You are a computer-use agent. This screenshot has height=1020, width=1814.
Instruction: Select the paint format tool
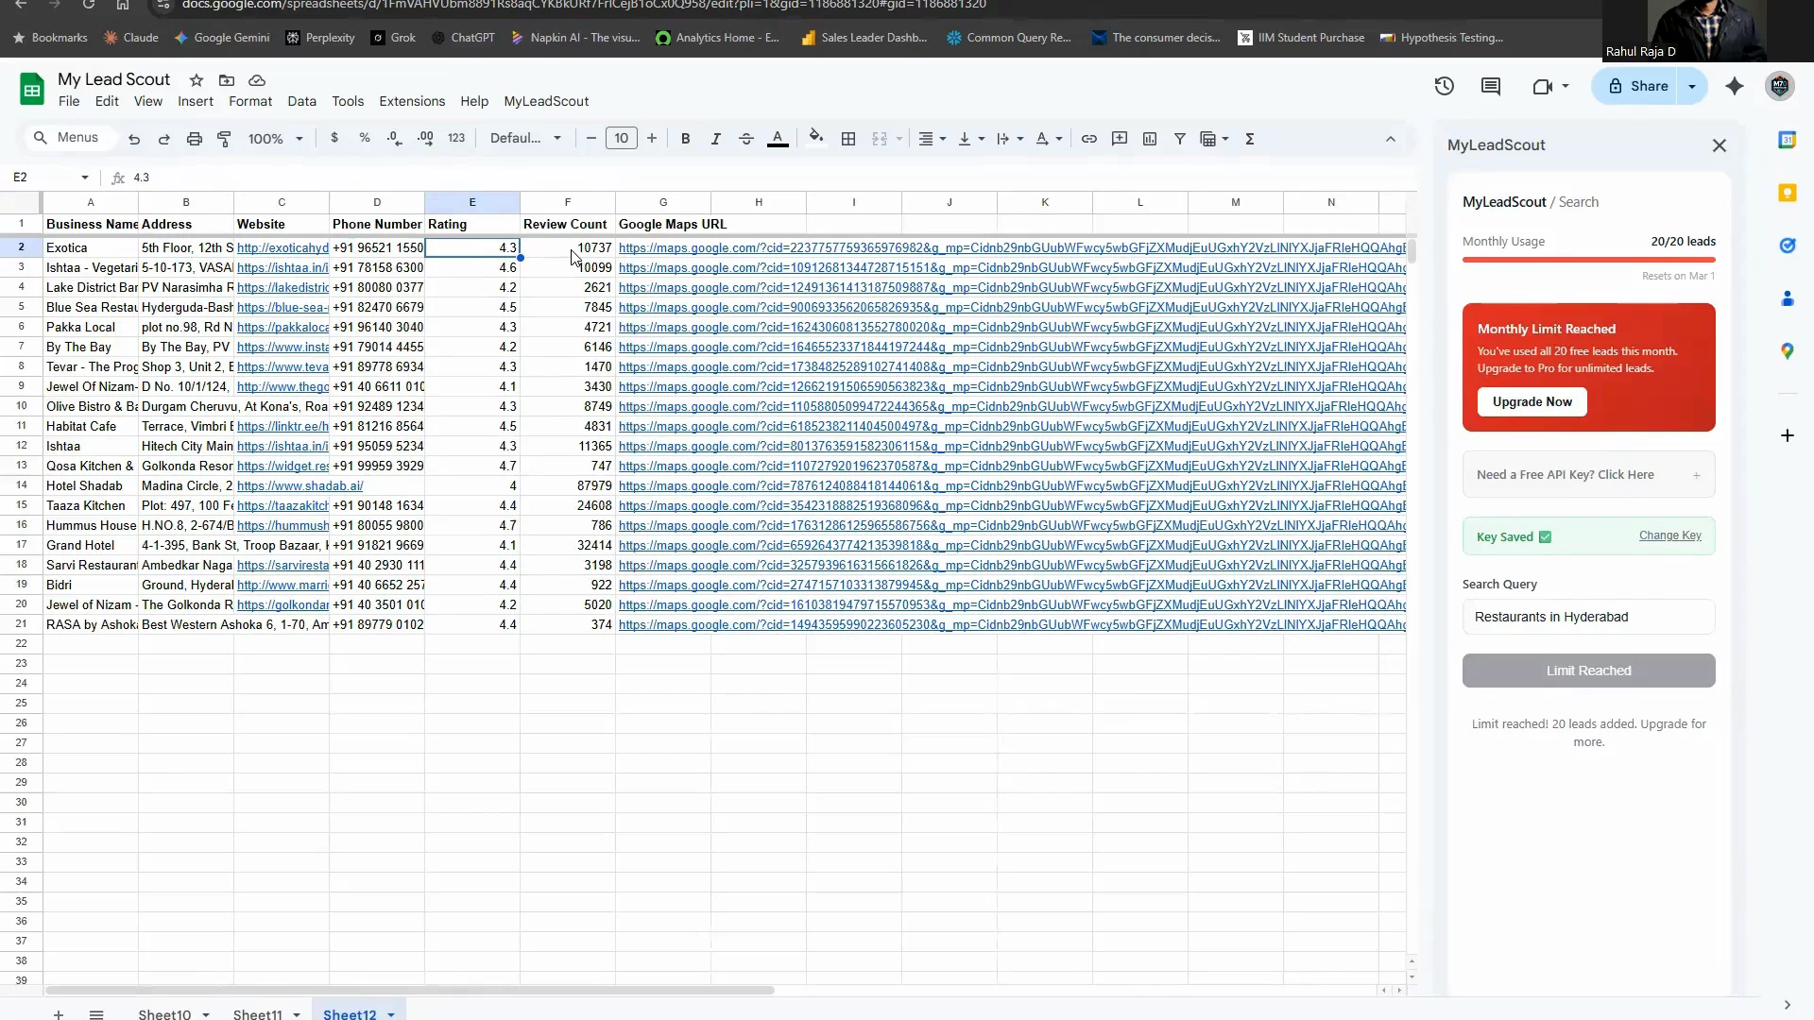224,139
